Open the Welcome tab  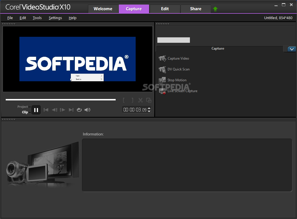[x=103, y=9]
